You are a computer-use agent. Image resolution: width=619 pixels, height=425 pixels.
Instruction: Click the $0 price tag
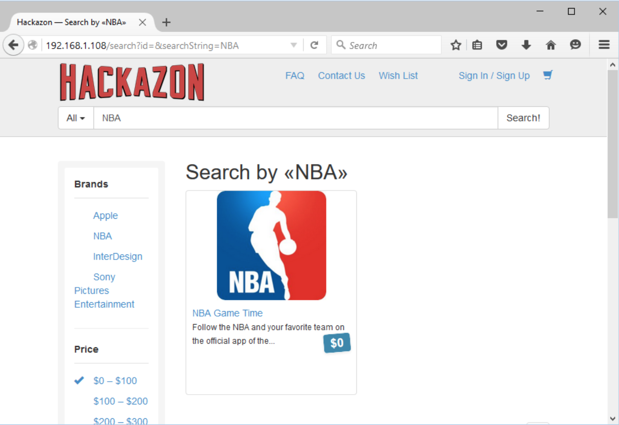[x=337, y=343]
